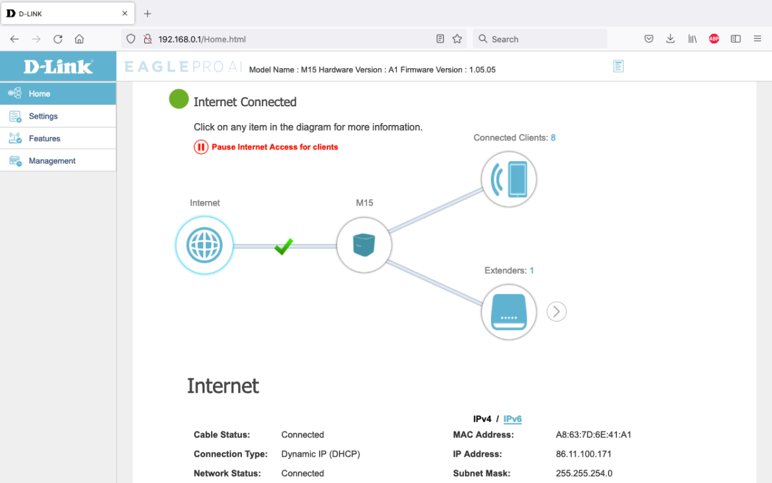Click the Internet globe icon in diagram
This screenshot has height=483, width=772.
204,245
